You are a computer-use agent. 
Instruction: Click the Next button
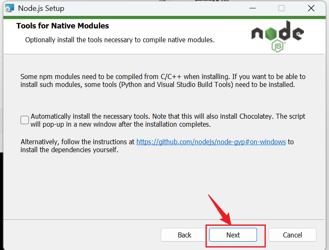[233, 235]
